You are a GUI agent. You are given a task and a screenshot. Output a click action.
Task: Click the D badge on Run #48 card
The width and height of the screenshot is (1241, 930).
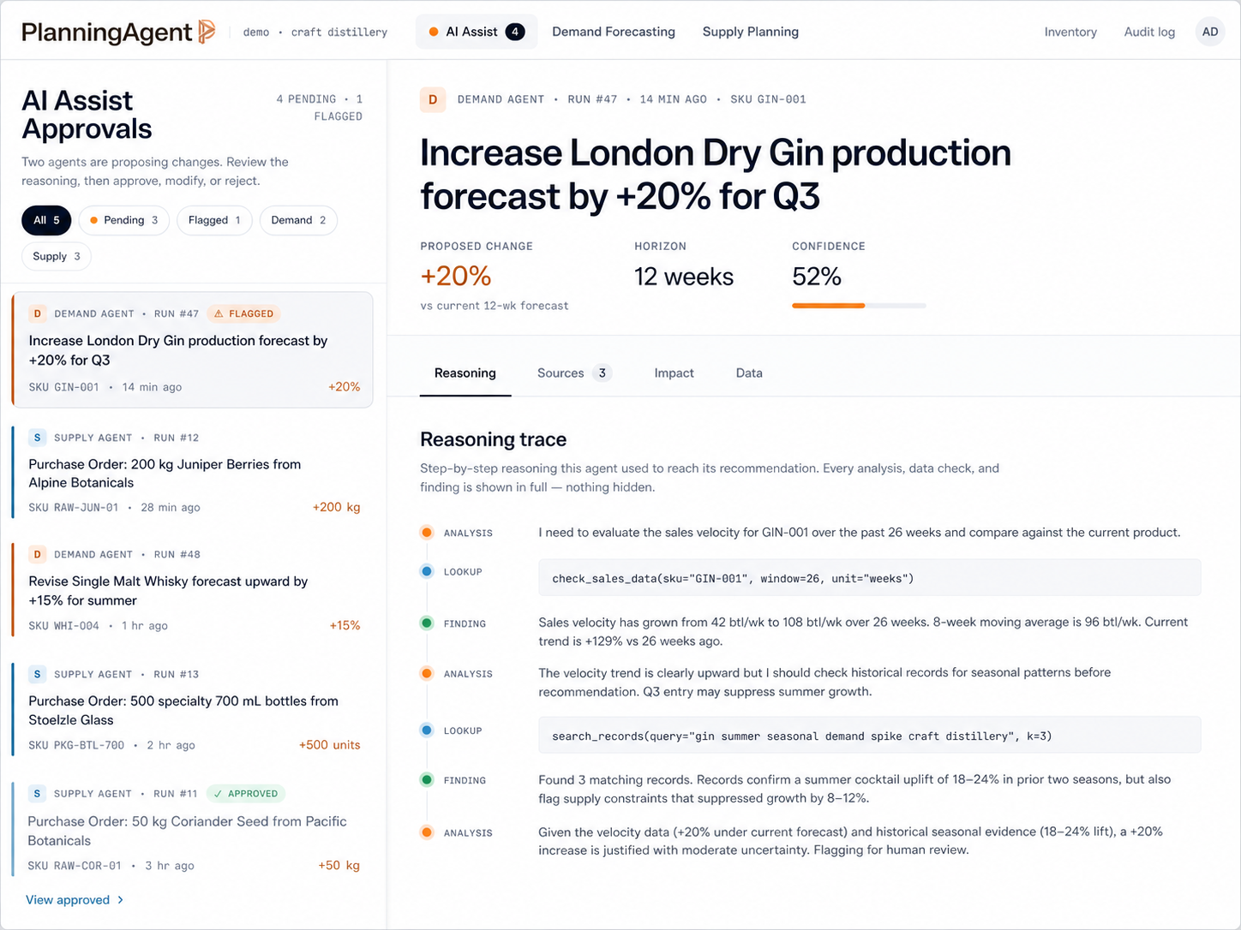click(x=37, y=554)
